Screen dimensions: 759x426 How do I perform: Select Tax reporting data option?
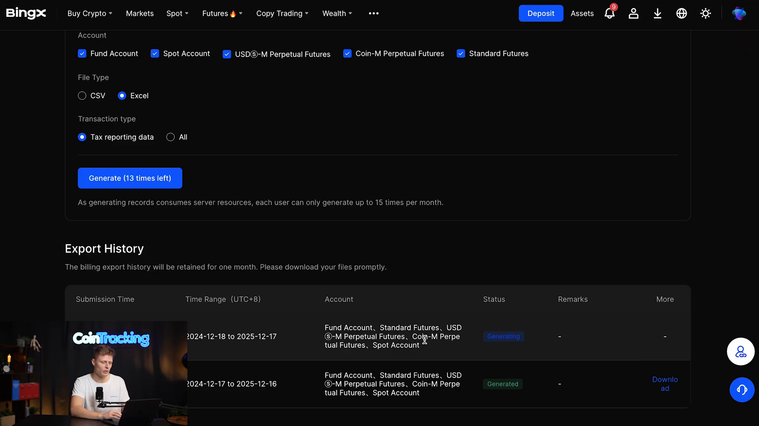pyautogui.click(x=82, y=137)
